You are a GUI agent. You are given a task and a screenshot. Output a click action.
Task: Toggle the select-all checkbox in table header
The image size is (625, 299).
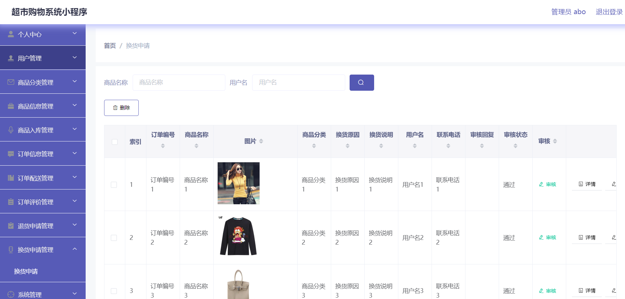pyautogui.click(x=115, y=142)
